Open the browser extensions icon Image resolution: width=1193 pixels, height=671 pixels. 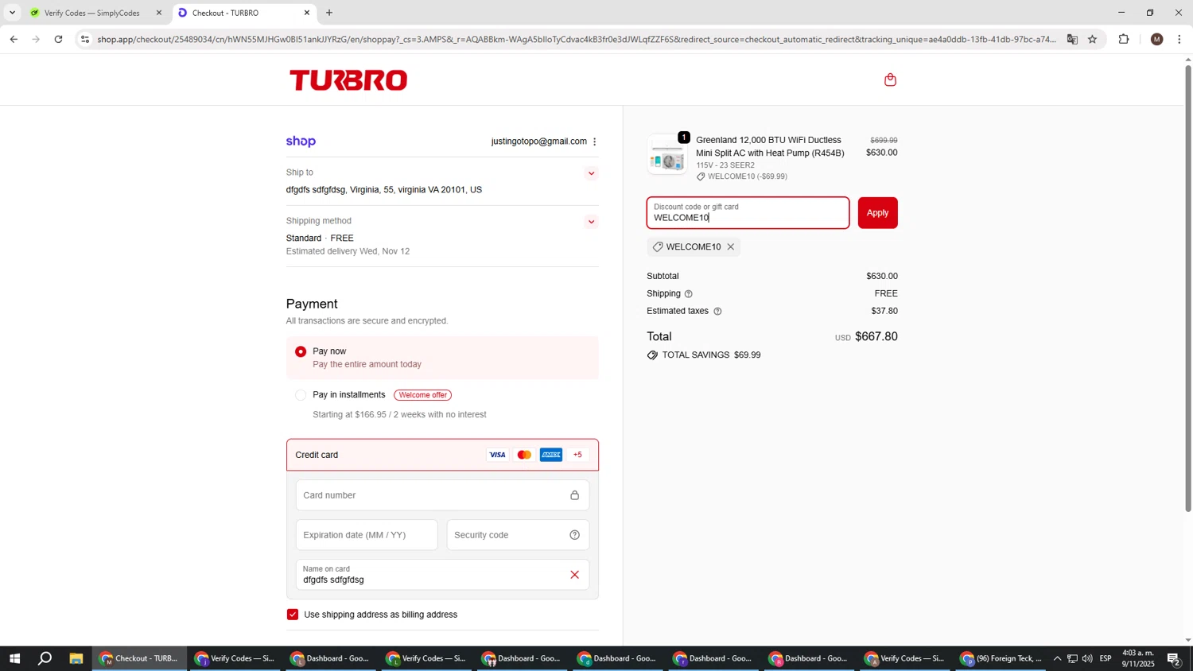(x=1124, y=39)
